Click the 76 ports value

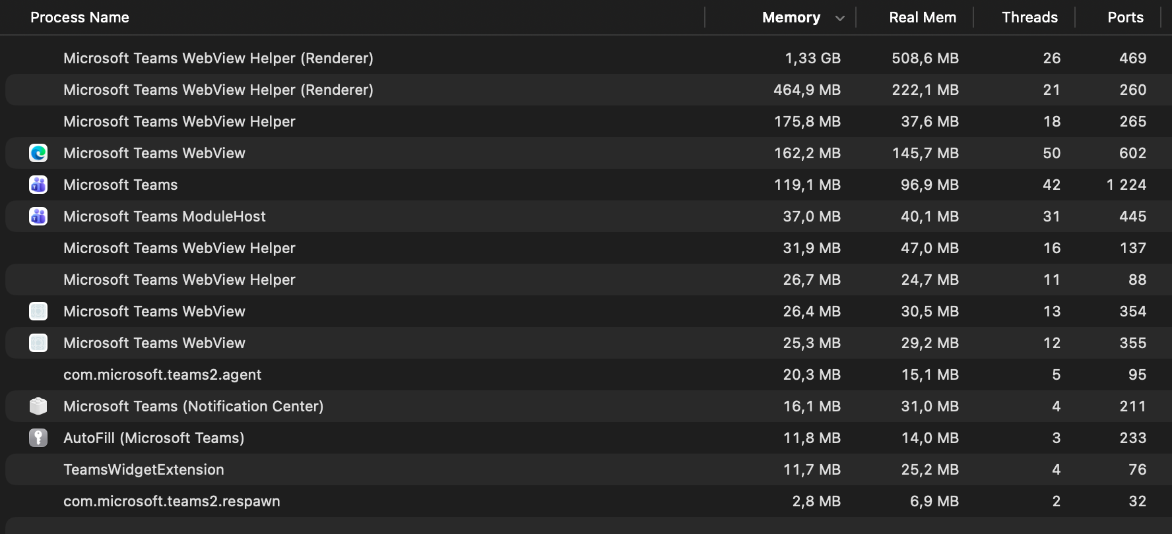(1138, 469)
